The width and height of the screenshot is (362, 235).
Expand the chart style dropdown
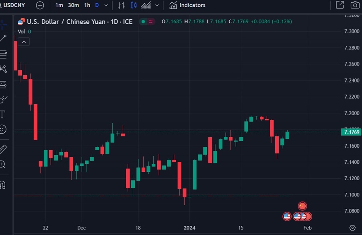click(157, 5)
